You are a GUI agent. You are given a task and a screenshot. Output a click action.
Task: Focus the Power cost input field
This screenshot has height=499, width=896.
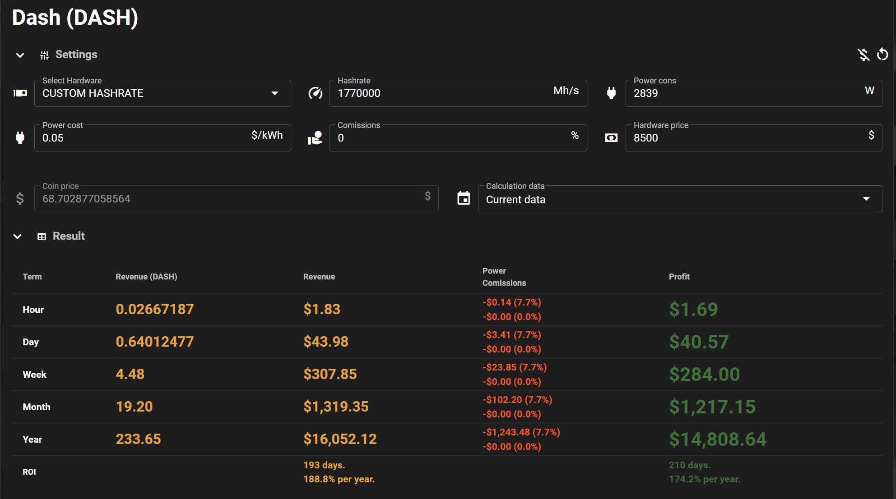click(162, 138)
